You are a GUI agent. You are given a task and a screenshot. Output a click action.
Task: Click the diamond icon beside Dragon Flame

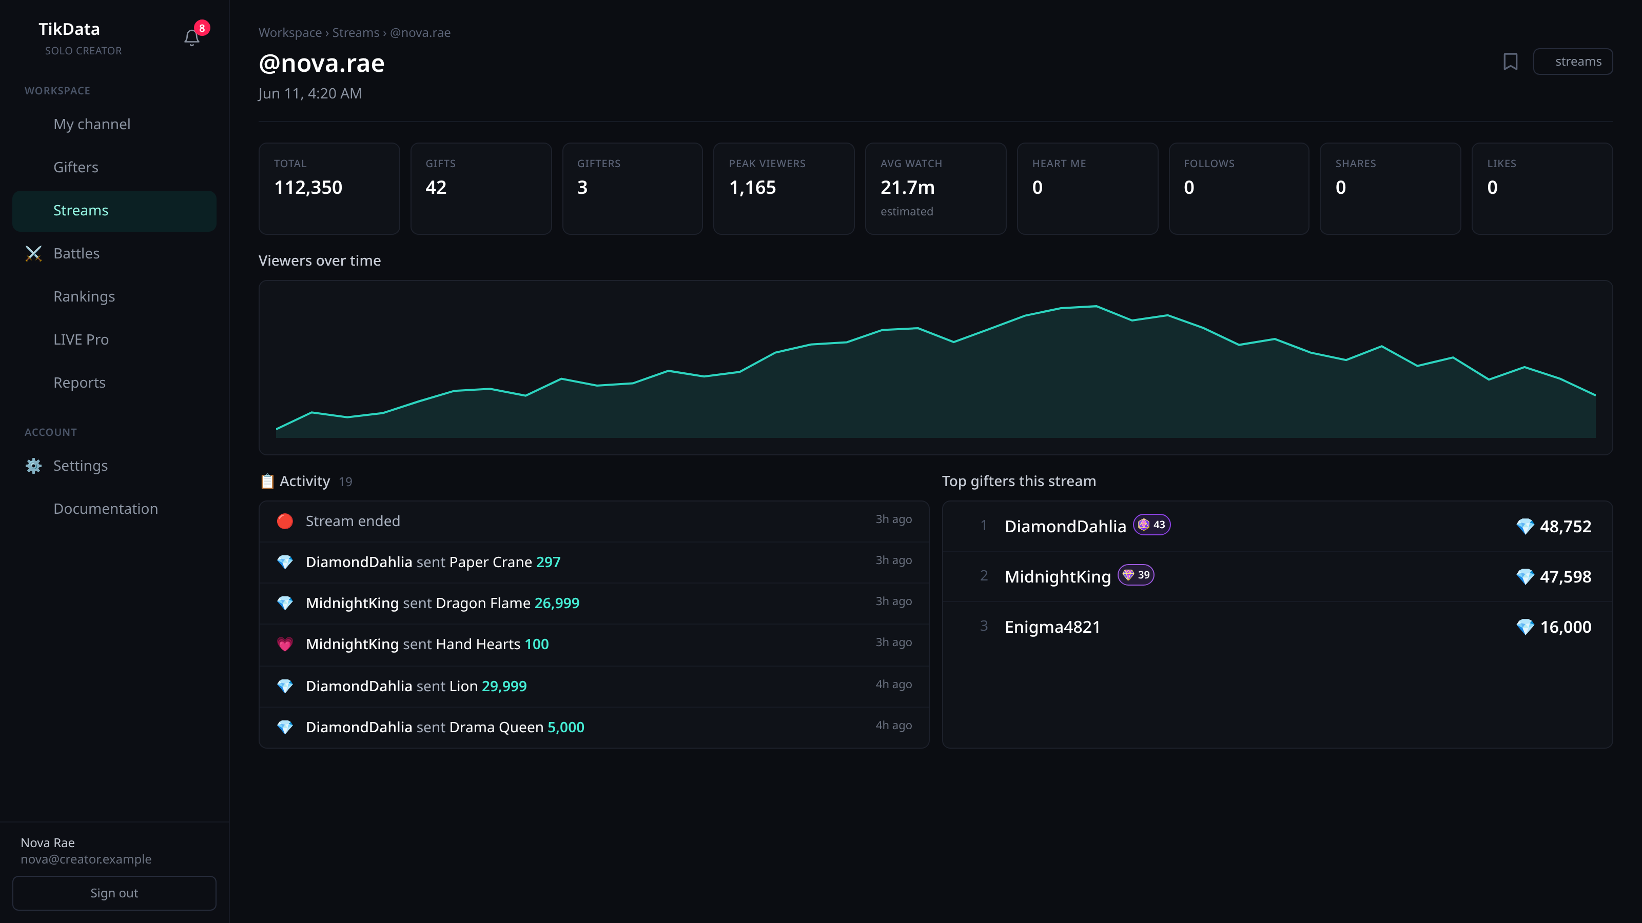pos(285,603)
